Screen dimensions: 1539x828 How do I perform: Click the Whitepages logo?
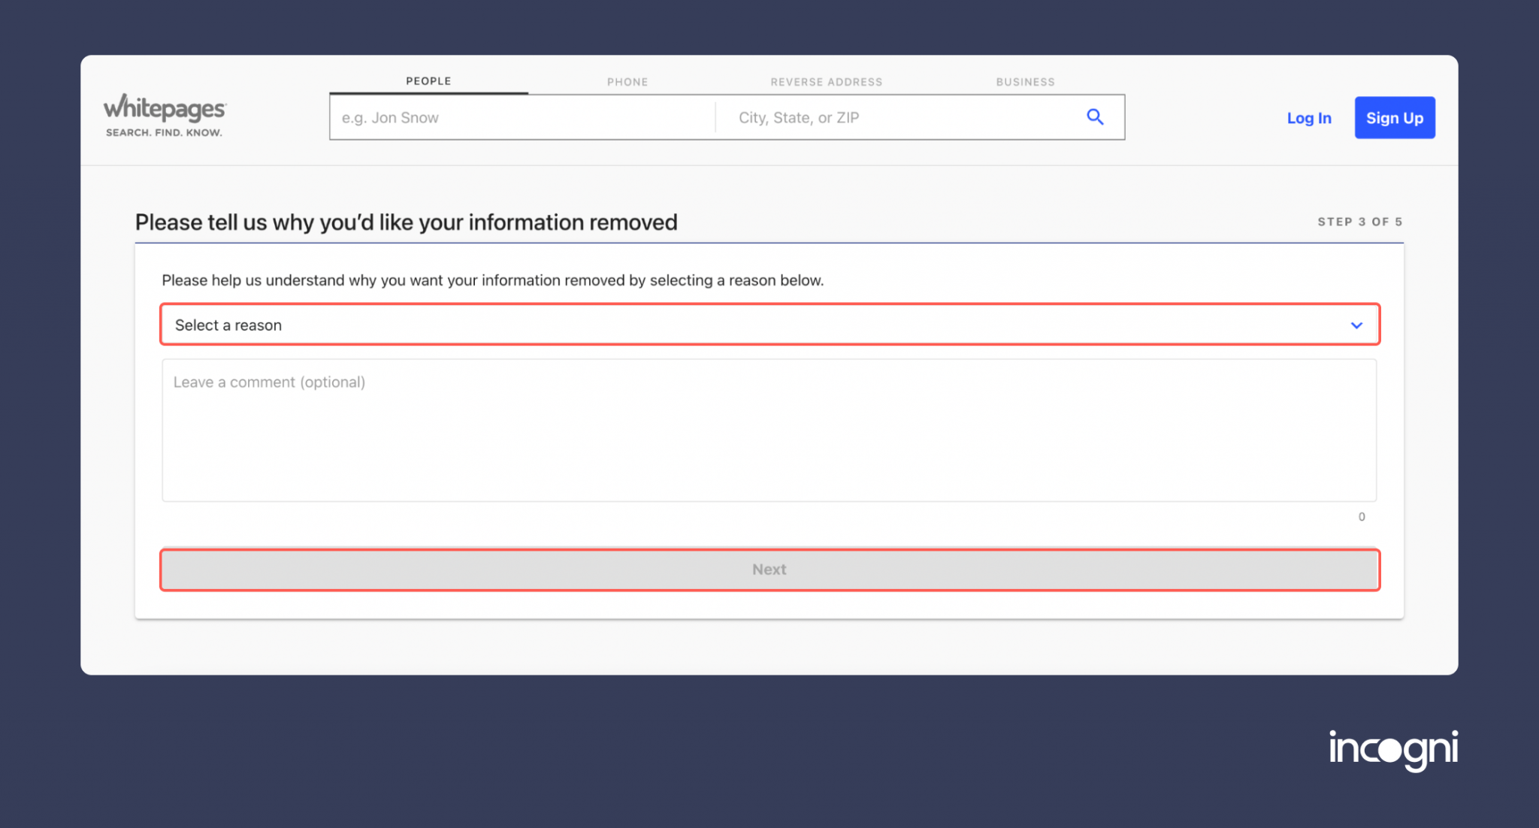163,114
